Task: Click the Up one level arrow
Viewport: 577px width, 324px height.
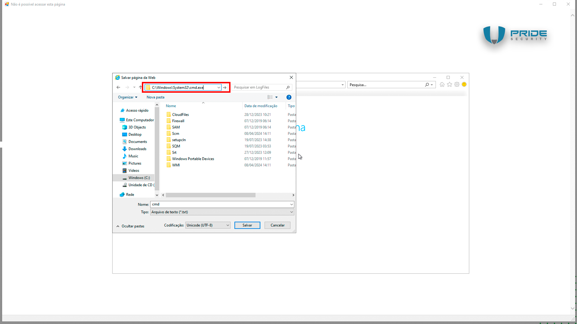Action: (x=140, y=87)
